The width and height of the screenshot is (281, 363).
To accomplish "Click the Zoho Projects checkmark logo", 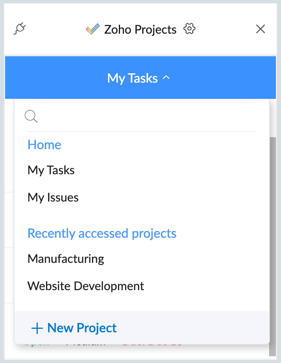I will 92,29.
